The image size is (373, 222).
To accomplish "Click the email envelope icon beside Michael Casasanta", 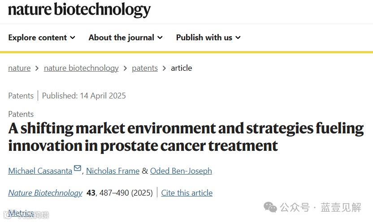I will click(x=78, y=168).
